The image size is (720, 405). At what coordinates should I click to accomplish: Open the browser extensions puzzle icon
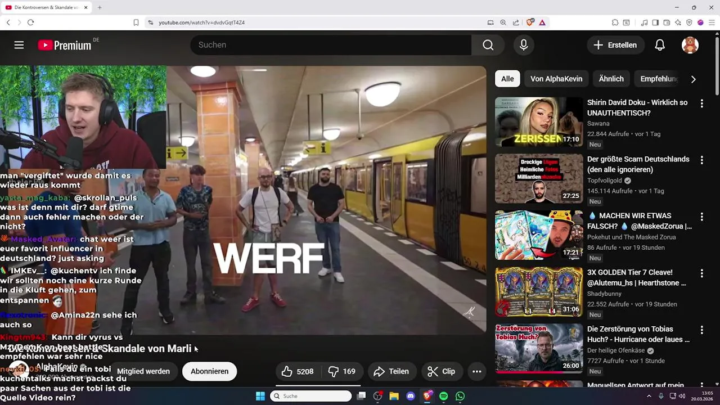point(615,22)
